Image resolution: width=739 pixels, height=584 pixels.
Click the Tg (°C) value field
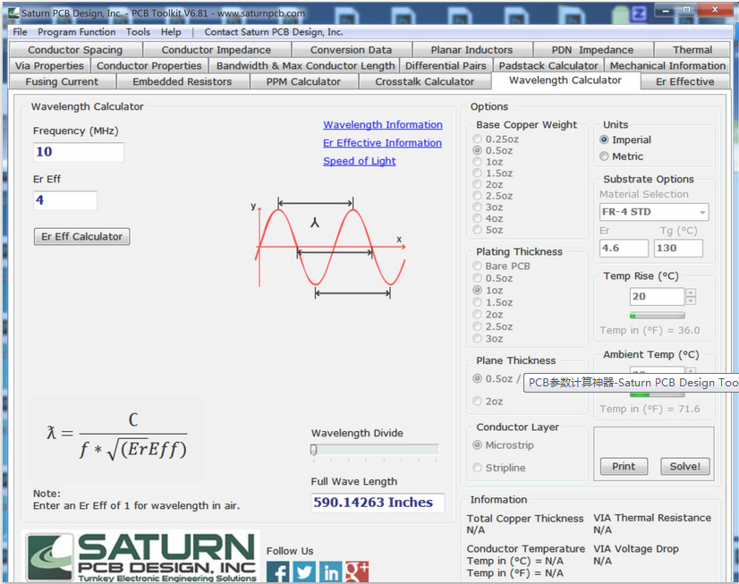coord(678,249)
